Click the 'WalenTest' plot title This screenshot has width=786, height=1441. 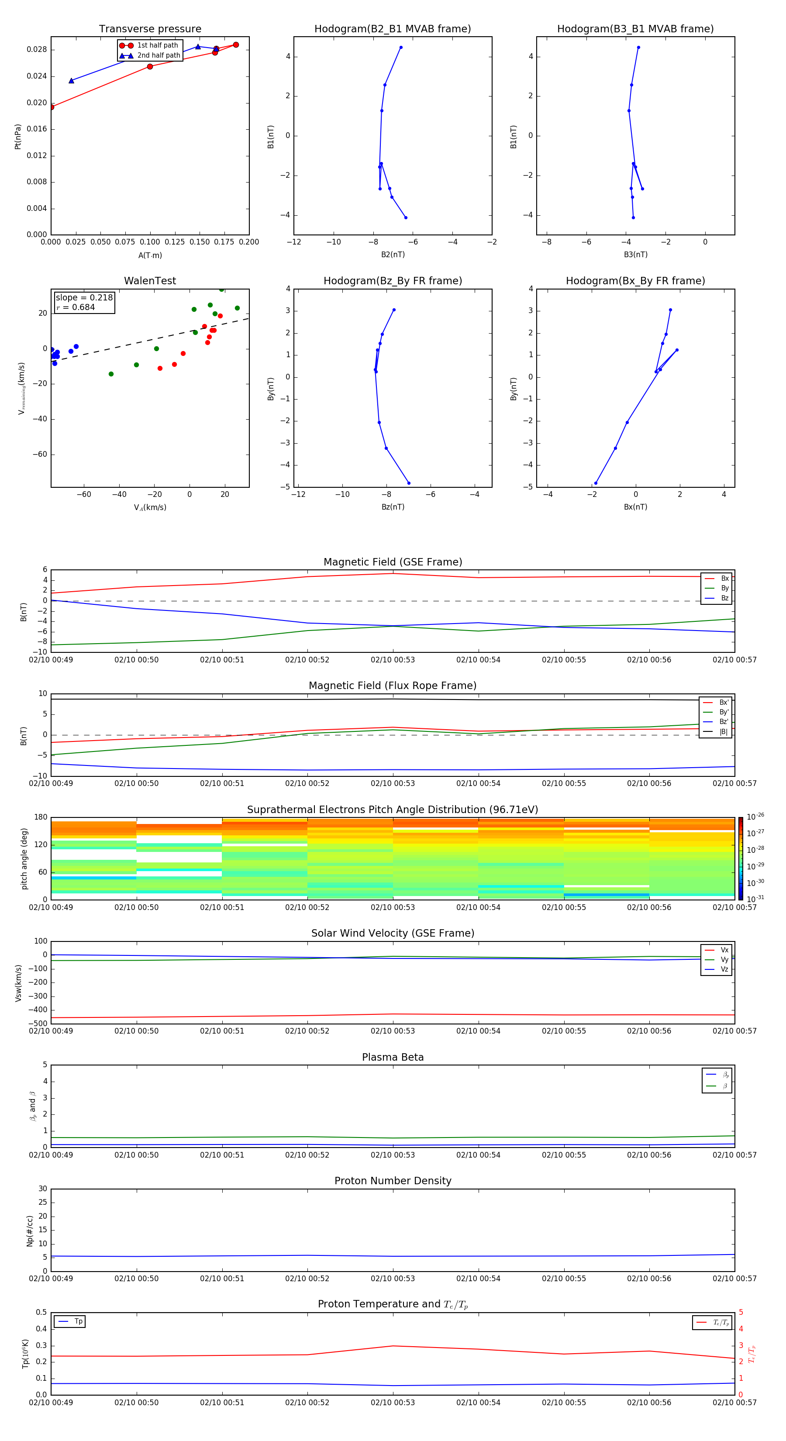pos(150,281)
